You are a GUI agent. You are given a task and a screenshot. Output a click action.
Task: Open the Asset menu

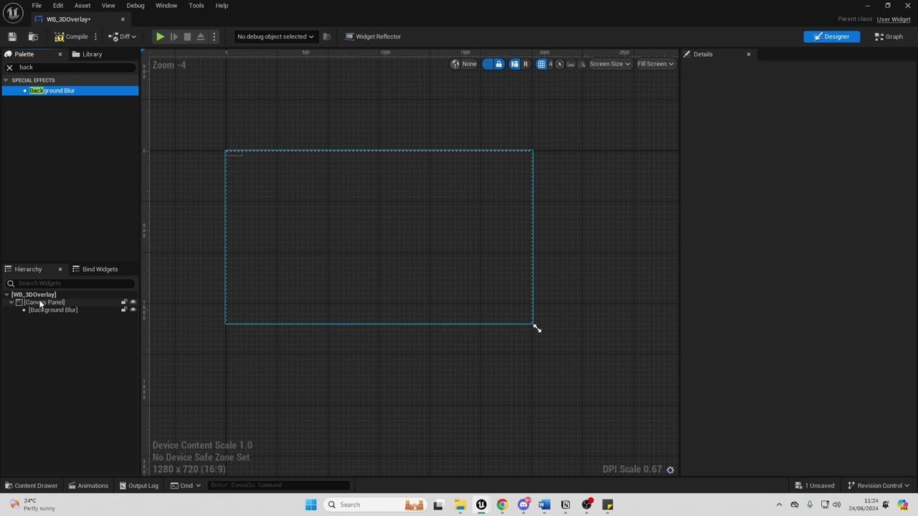[x=82, y=6]
